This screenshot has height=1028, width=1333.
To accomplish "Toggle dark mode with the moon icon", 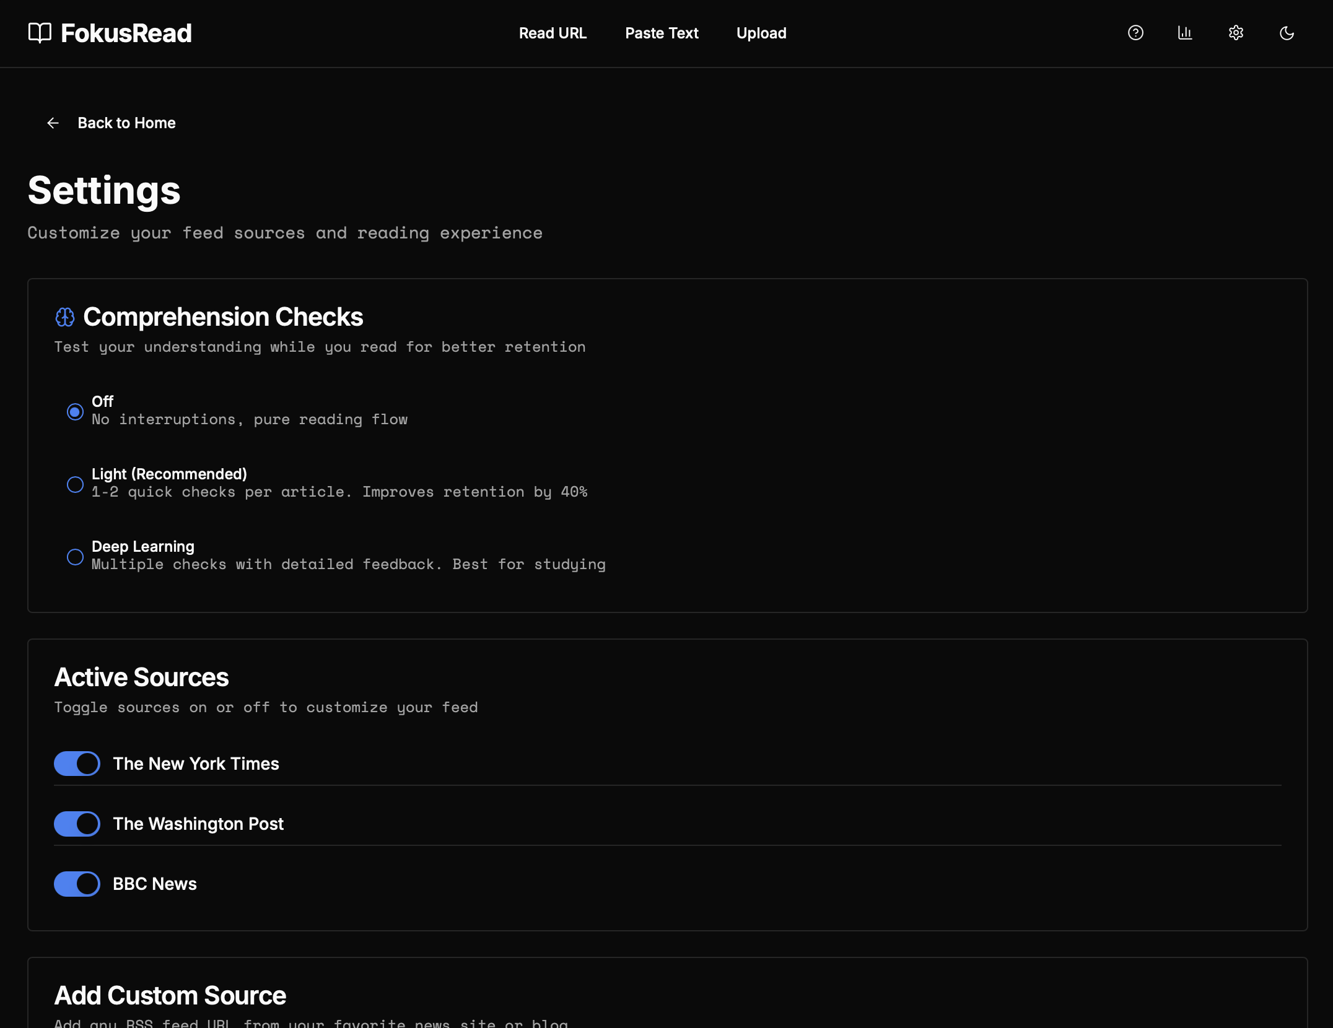I will pyautogui.click(x=1286, y=32).
